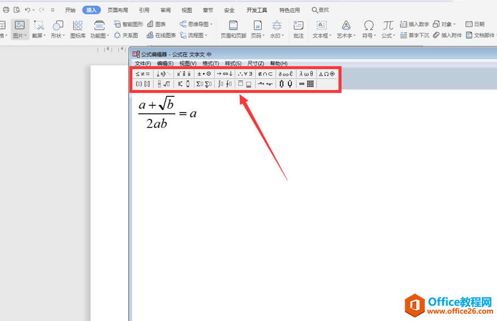This screenshot has height=321, width=497.
Task: Open set theory symbols palette (∉∩⊂)
Action: click(x=265, y=74)
